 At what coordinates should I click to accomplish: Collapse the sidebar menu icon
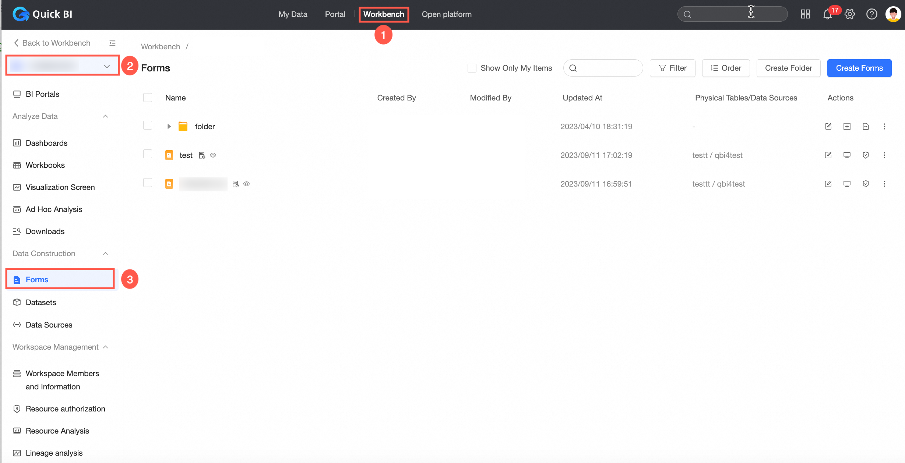(x=112, y=43)
